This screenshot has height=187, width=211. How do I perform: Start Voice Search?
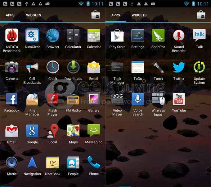tap(138, 99)
